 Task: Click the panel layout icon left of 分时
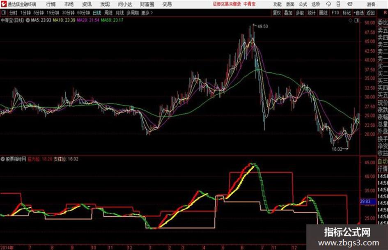[x=4, y=13]
